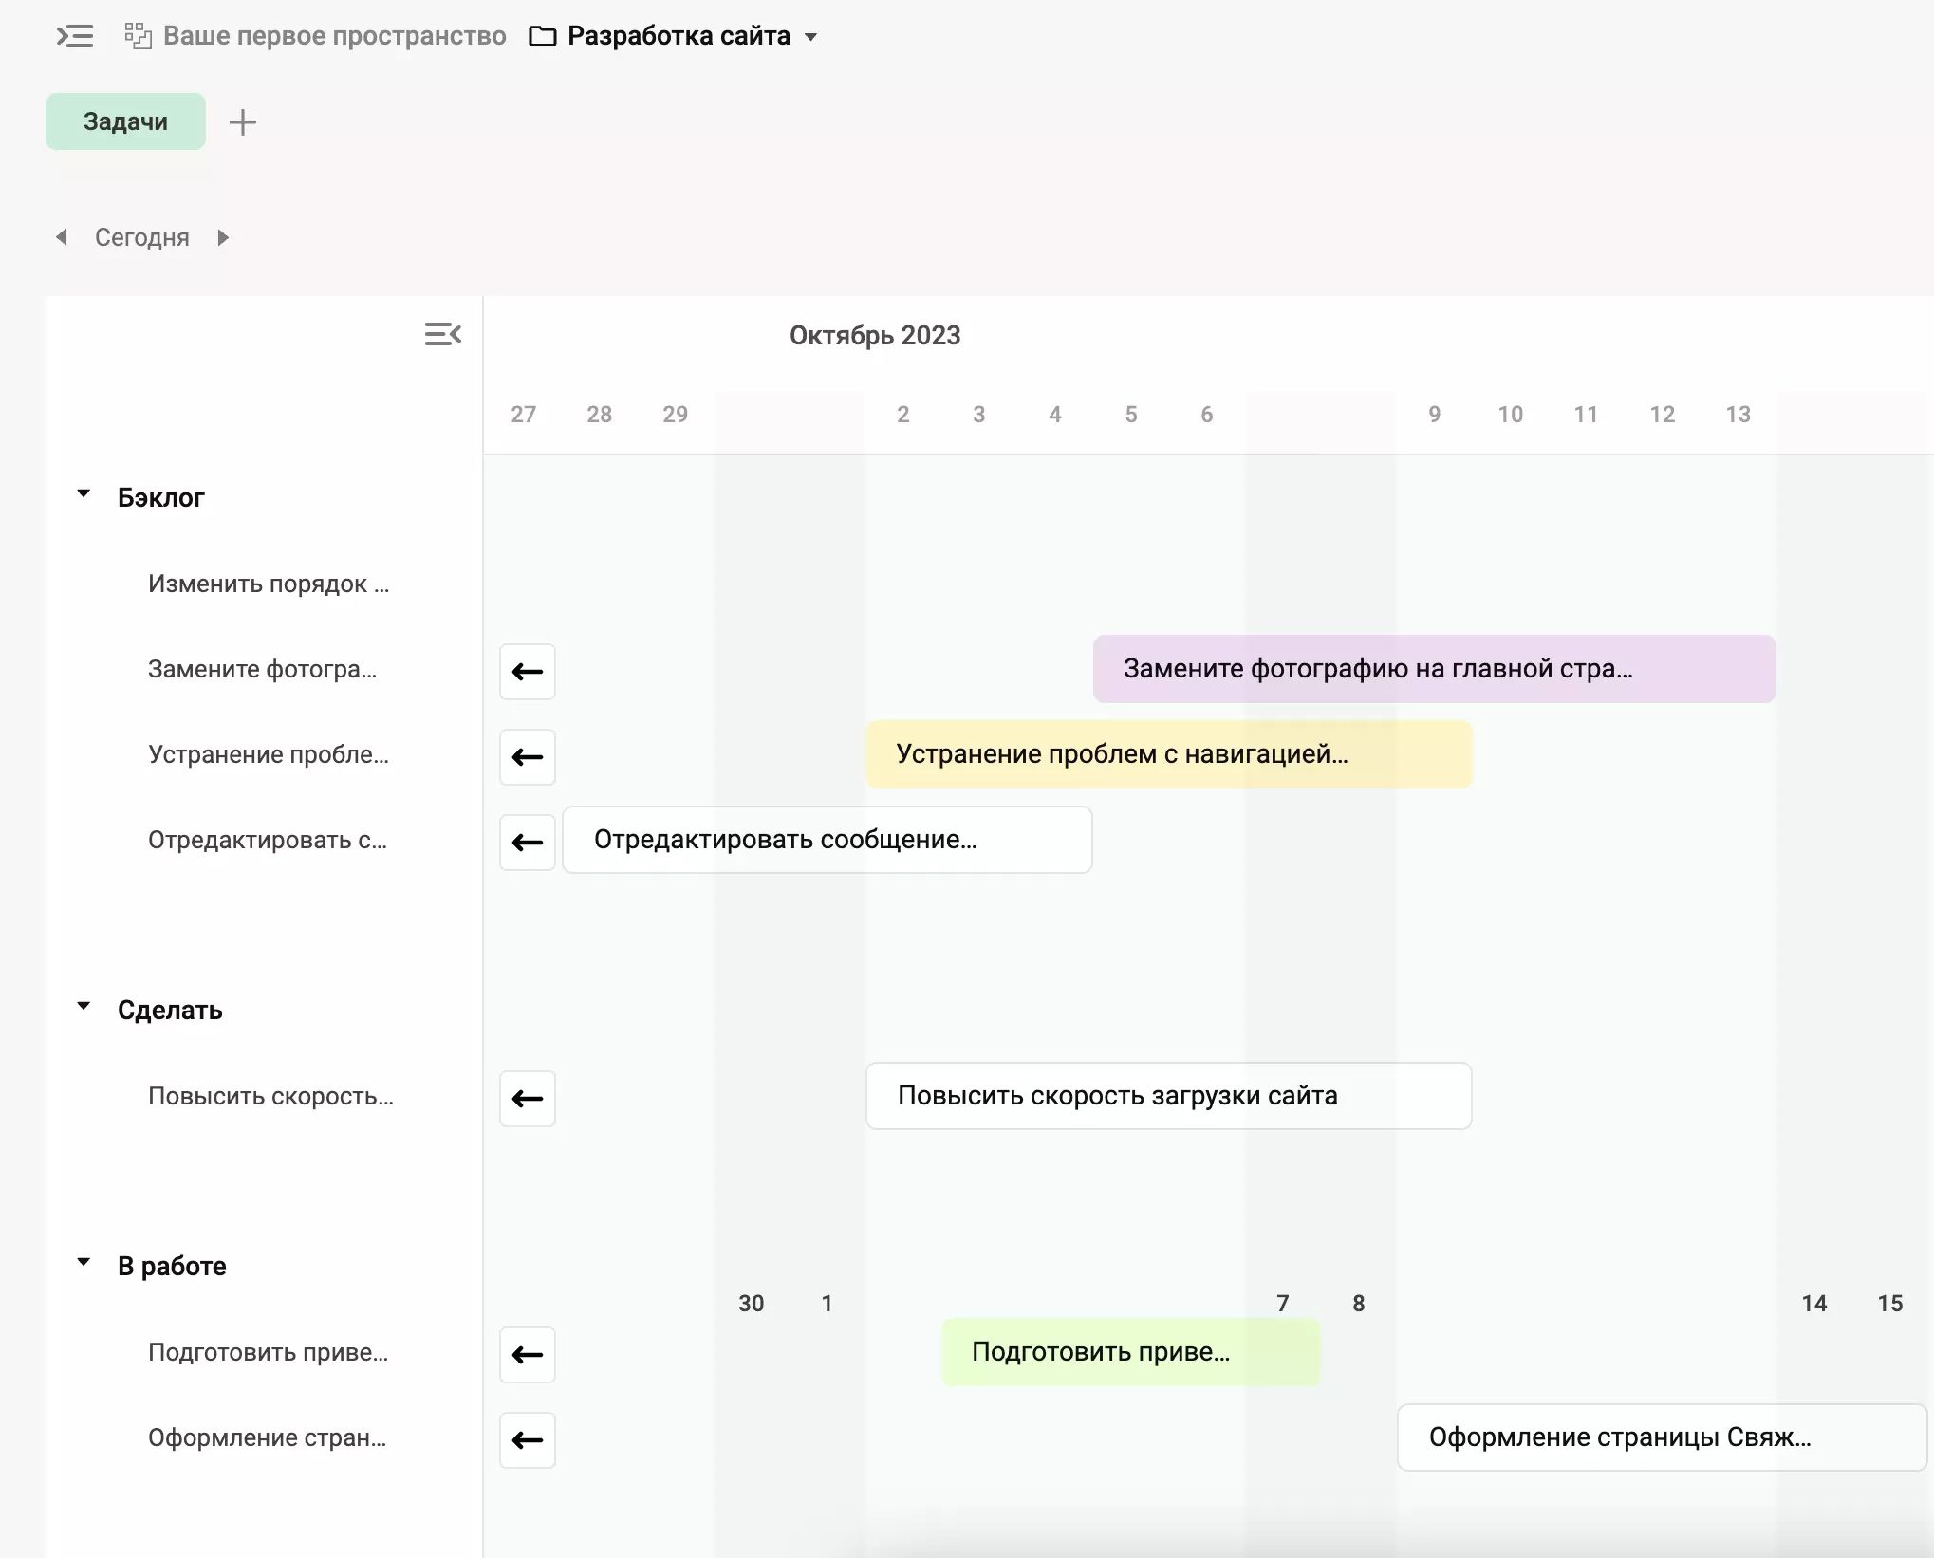The height and width of the screenshot is (1558, 1934).
Task: Jump arrow for Отредактировать сообщение row
Action: [x=528, y=843]
